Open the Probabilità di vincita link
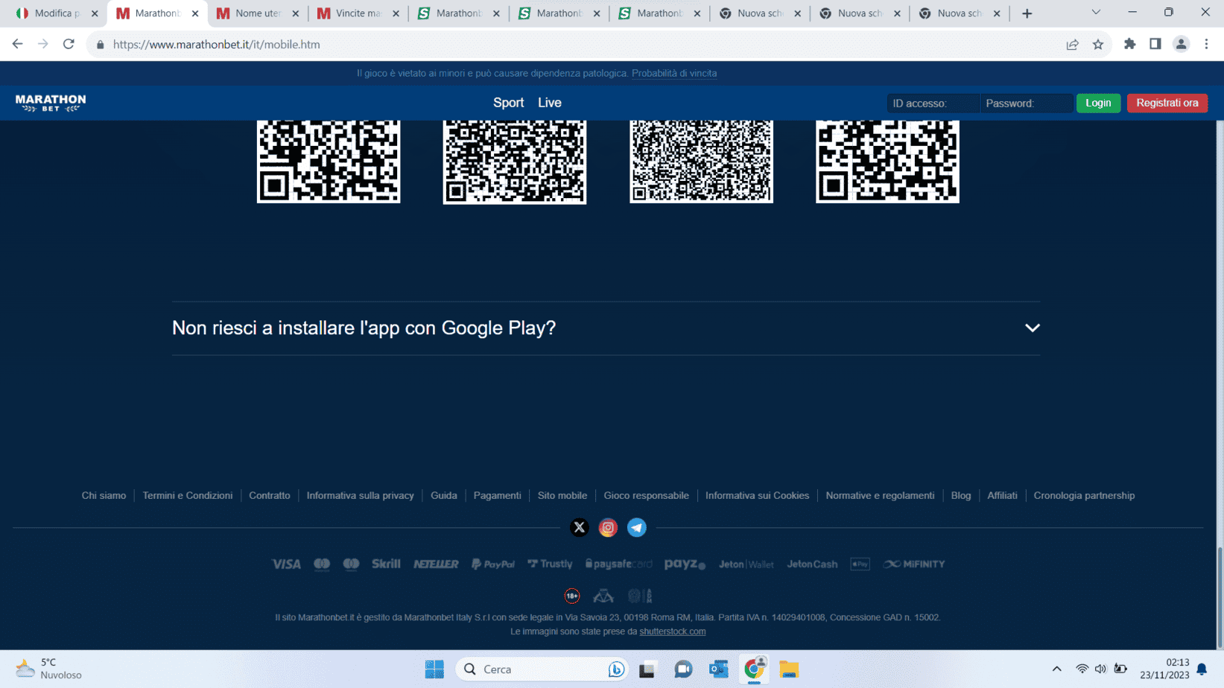Viewport: 1224px width, 688px height. [674, 73]
